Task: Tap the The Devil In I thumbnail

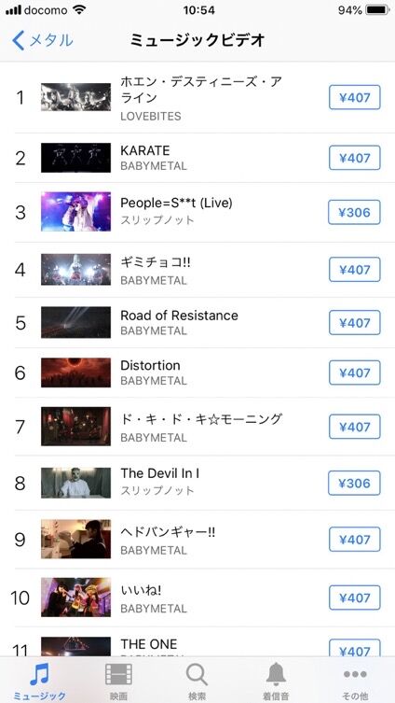Action: tap(75, 483)
